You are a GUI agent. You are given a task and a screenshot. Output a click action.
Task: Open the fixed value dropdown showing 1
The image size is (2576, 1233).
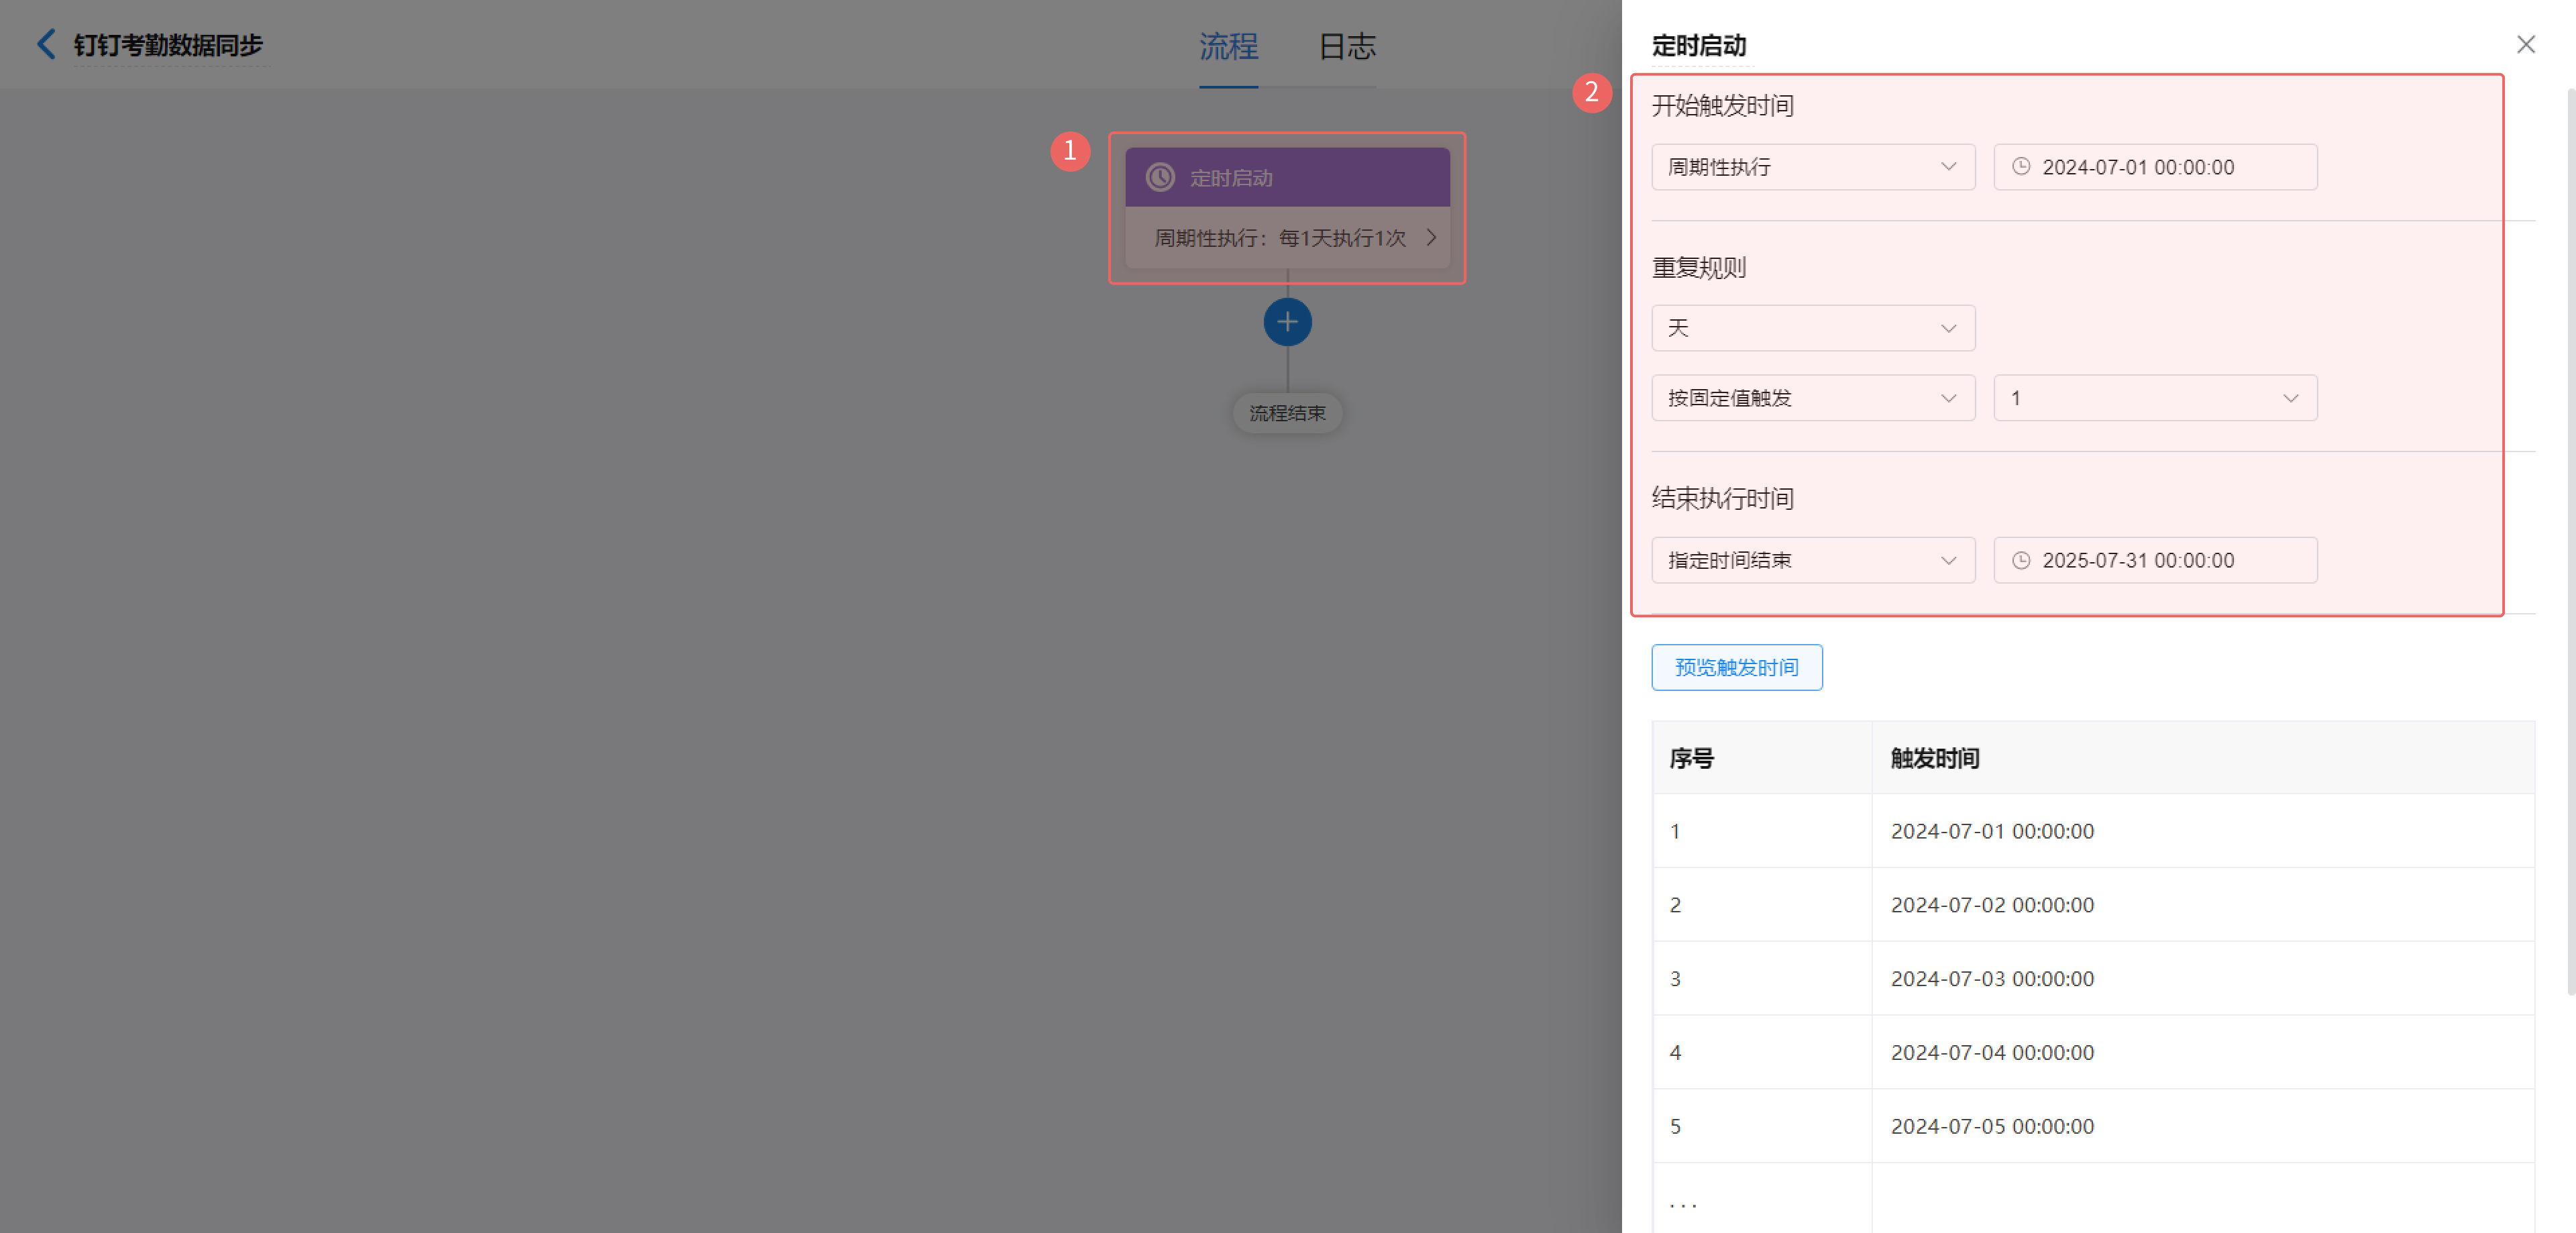[2155, 398]
